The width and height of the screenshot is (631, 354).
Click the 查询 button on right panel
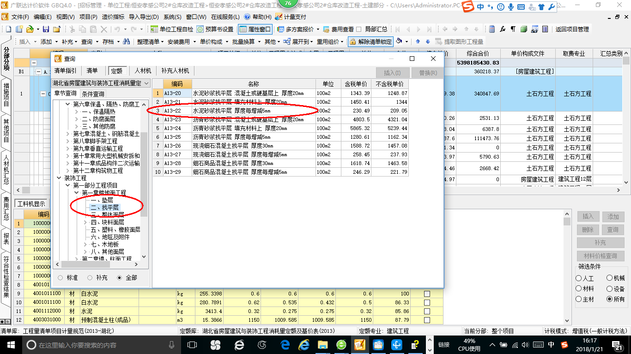[x=613, y=230]
